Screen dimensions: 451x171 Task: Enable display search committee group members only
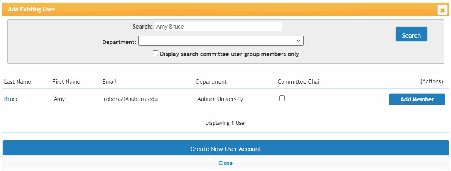155,54
